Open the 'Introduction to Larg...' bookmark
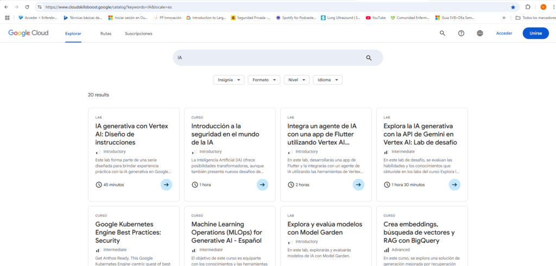The height and width of the screenshot is (266, 556). coord(206,18)
